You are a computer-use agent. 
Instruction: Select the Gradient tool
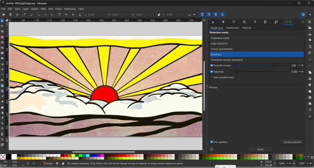pyautogui.click(x=2, y=86)
